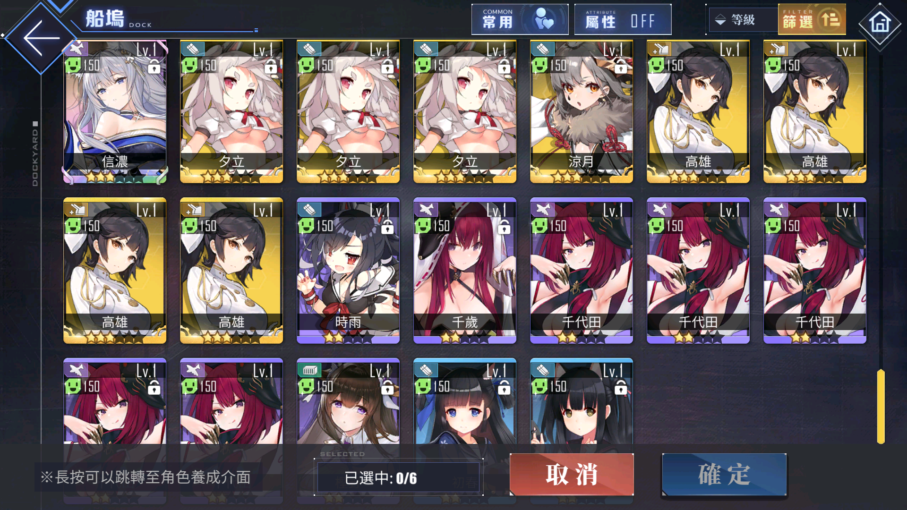Screen dimensions: 907x510
Task: Select the first 千代田 ship card
Action: [582, 271]
